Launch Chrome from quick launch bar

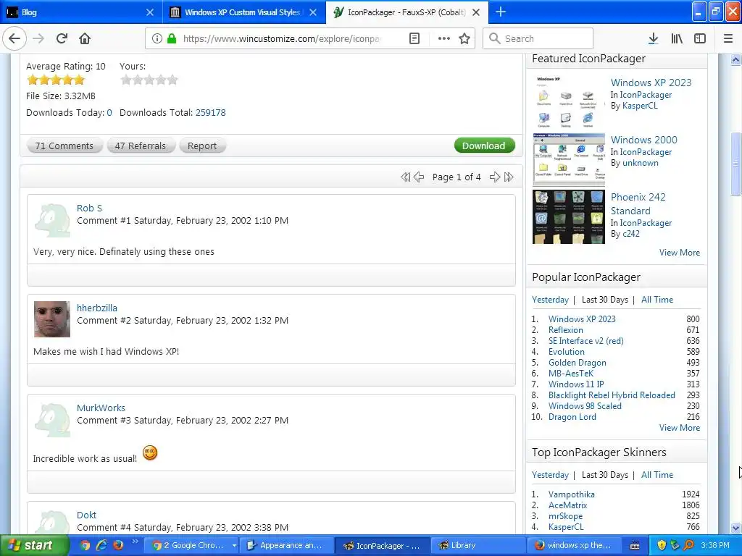(85, 545)
